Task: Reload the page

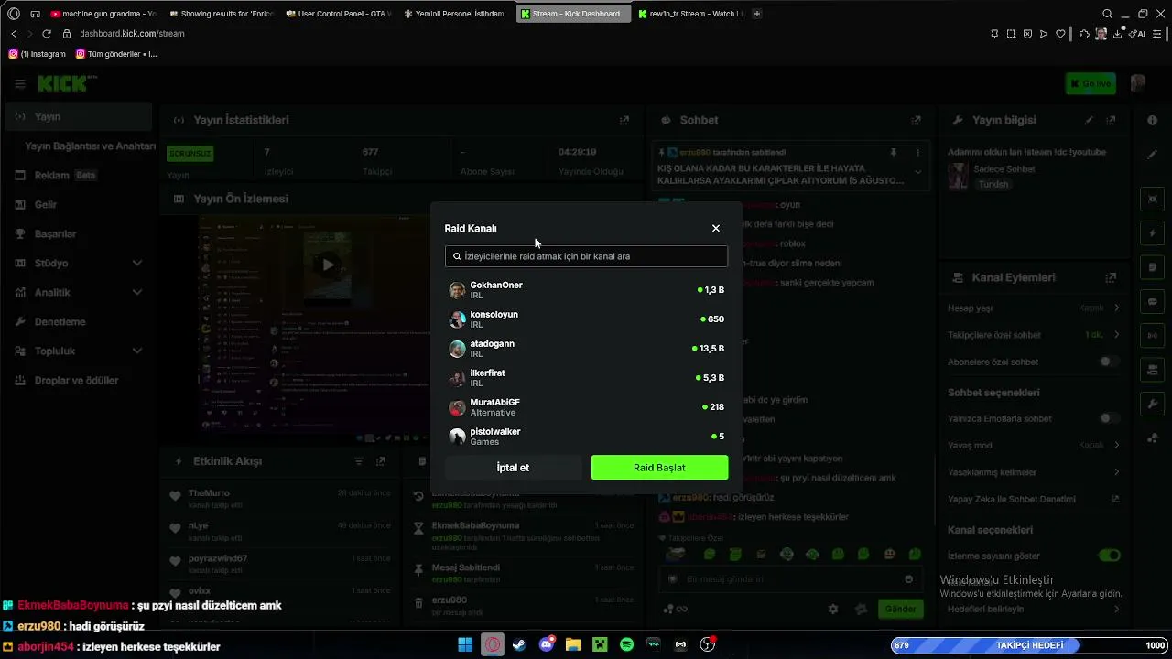Action: (47, 34)
